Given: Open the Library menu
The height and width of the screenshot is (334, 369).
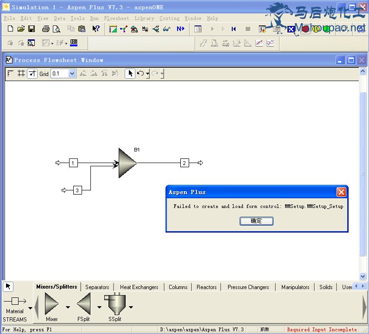Looking at the screenshot, I should (x=144, y=18).
